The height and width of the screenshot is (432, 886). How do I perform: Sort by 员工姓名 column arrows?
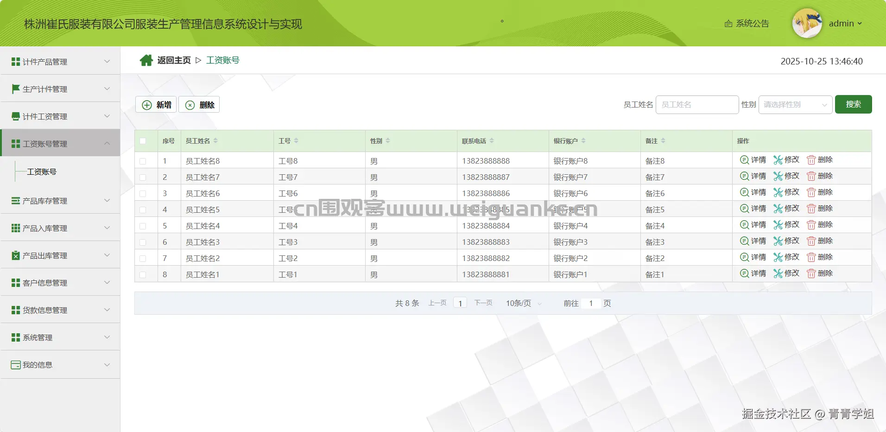click(215, 141)
